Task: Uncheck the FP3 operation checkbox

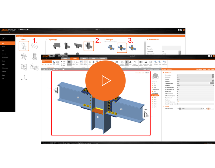Action: 153,101
